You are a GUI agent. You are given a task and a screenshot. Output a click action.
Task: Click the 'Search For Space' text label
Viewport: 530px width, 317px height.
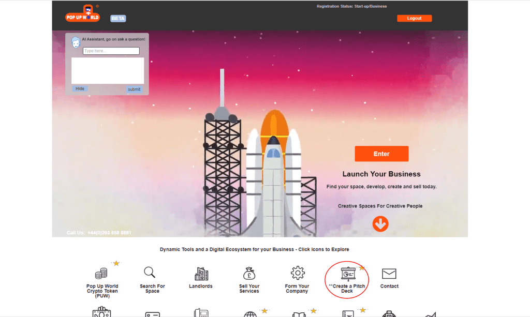click(152, 289)
